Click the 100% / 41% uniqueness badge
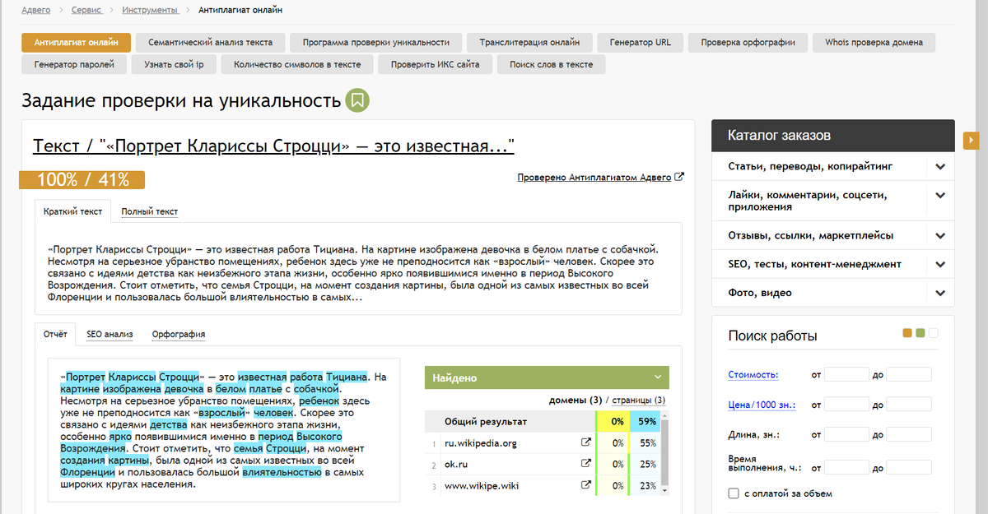The image size is (988, 514). point(82,179)
